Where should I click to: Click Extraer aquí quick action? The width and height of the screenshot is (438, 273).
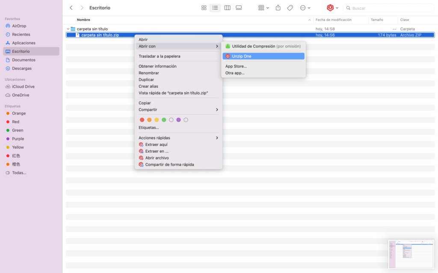[156, 145]
